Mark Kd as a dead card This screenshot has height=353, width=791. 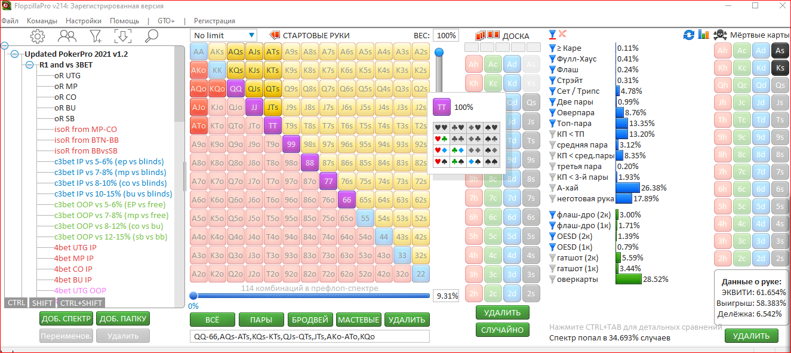(x=761, y=68)
